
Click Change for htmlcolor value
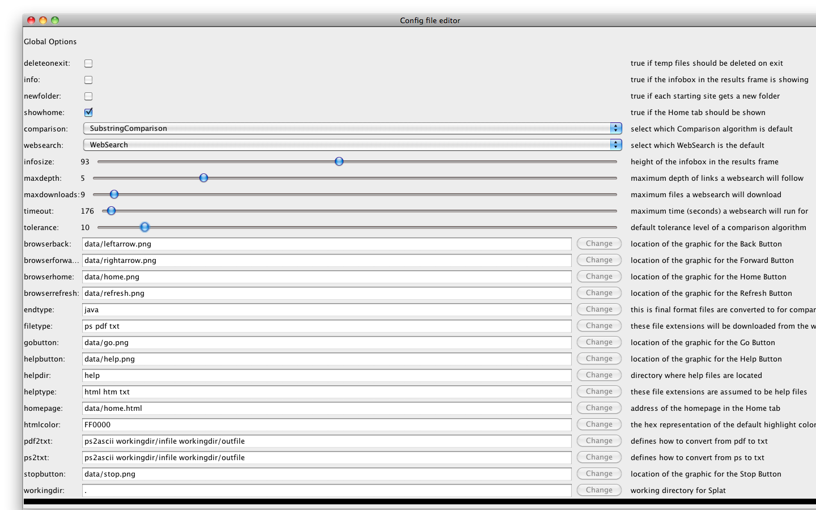click(x=599, y=424)
